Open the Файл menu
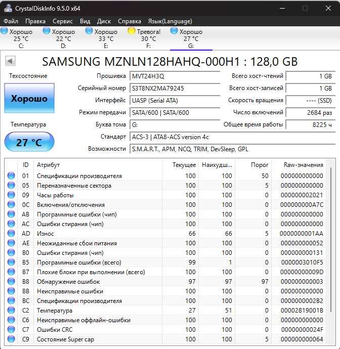Screen dimensions: 340x349 coord(11,21)
